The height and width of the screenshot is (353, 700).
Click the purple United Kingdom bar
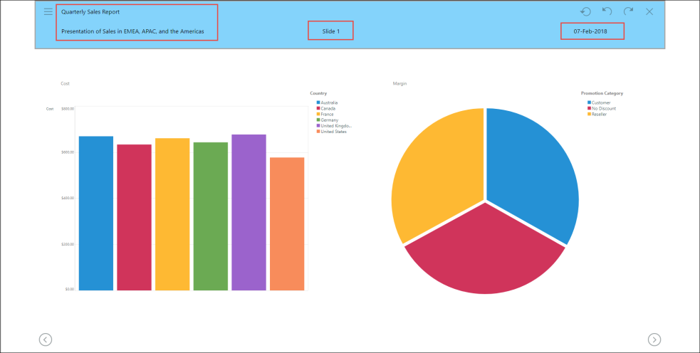click(249, 214)
